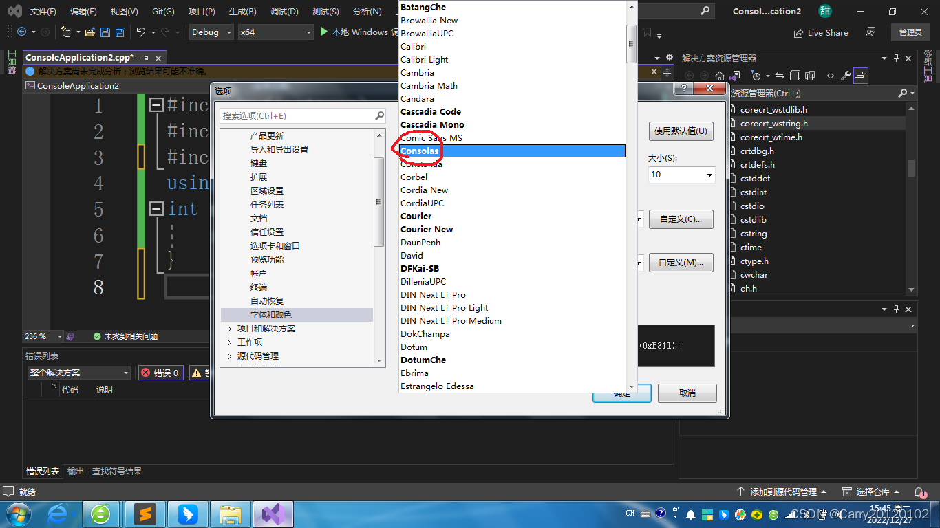Open the 236 % zoom level dropdown
940x528 pixels.
point(43,336)
